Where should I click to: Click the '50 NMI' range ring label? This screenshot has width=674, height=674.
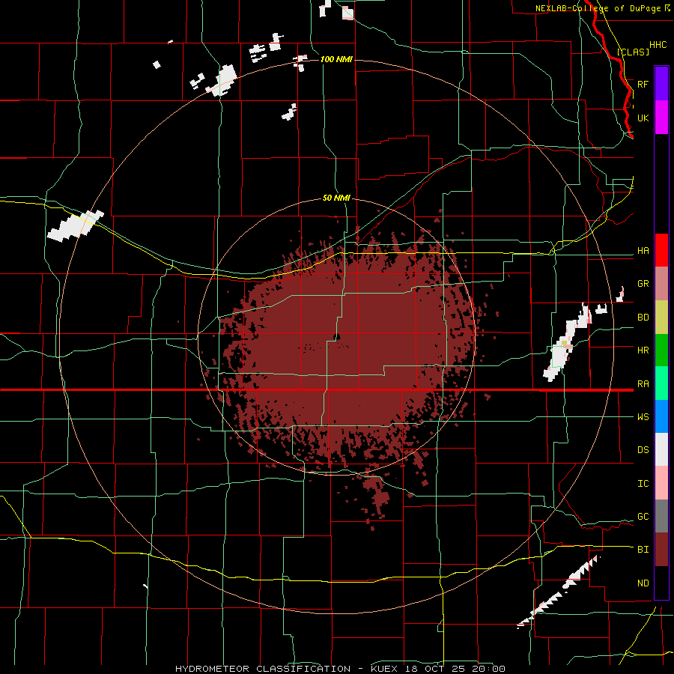336,198
